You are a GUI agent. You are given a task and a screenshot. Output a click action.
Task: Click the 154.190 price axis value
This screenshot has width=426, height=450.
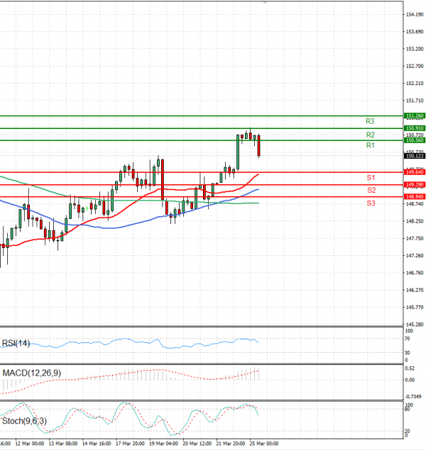[x=415, y=14]
